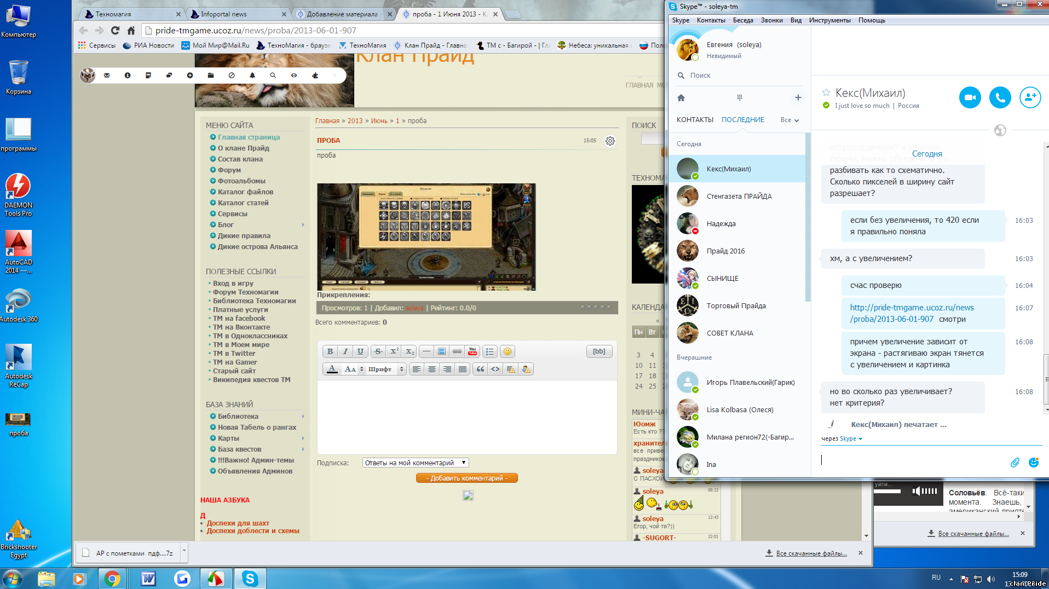Open the Инструменты menu in Skype

coord(829,20)
